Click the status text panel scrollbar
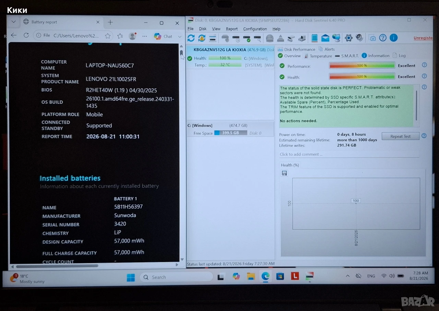The height and width of the screenshot is (311, 439). [x=417, y=105]
